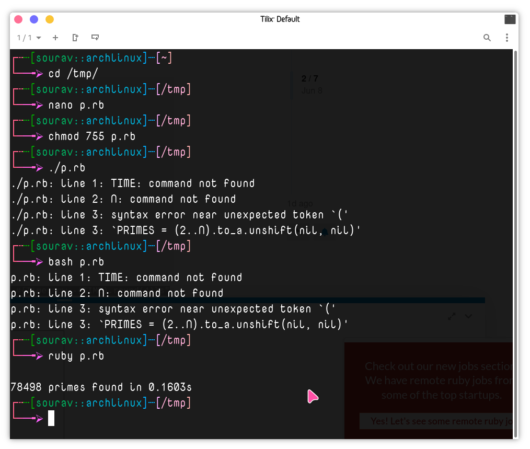Add a new session with plus button
530x449 pixels.
click(x=55, y=38)
